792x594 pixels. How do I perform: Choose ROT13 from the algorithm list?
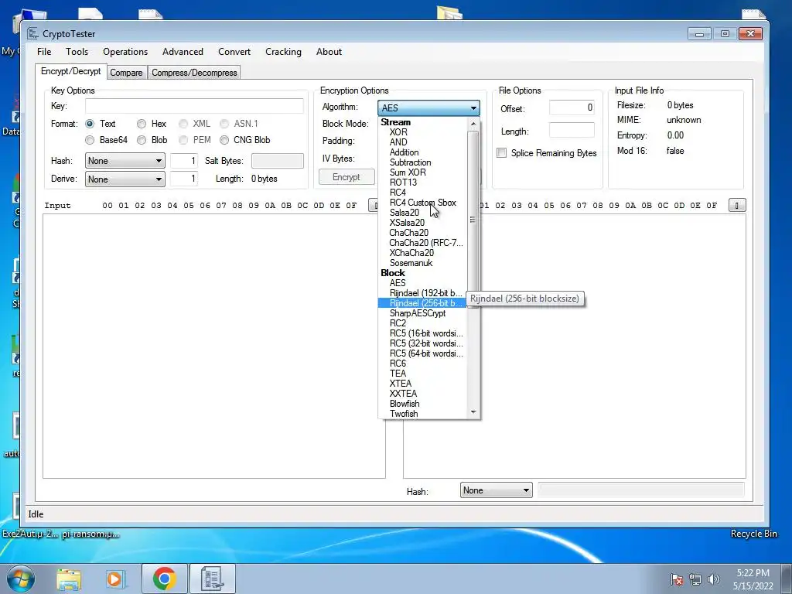pos(403,183)
